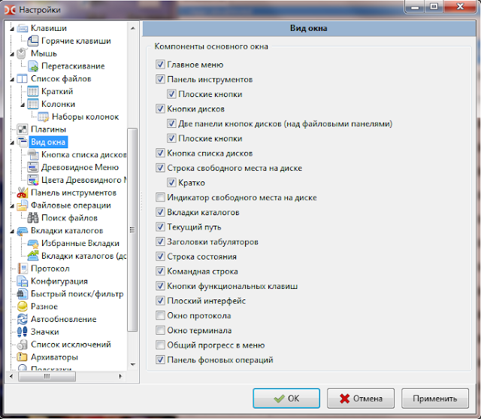Toggle the Кнопки дисков checkbox

pos(160,108)
